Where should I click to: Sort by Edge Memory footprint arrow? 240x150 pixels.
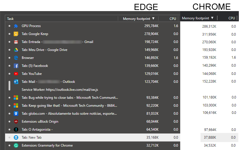coord(153,19)
